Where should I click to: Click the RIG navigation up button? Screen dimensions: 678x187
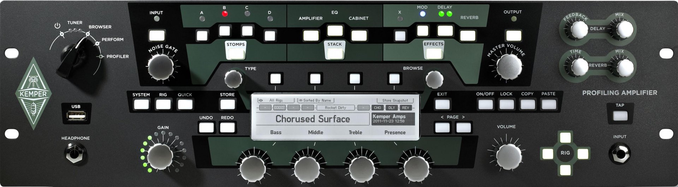coord(565,137)
